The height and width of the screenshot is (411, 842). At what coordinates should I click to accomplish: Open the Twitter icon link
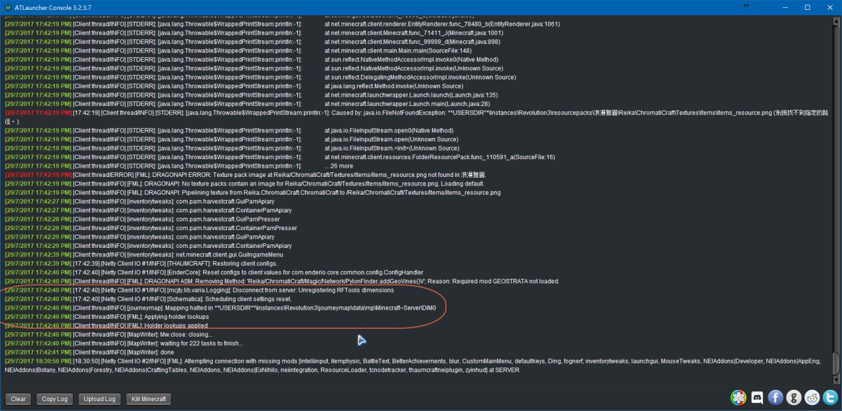830,397
